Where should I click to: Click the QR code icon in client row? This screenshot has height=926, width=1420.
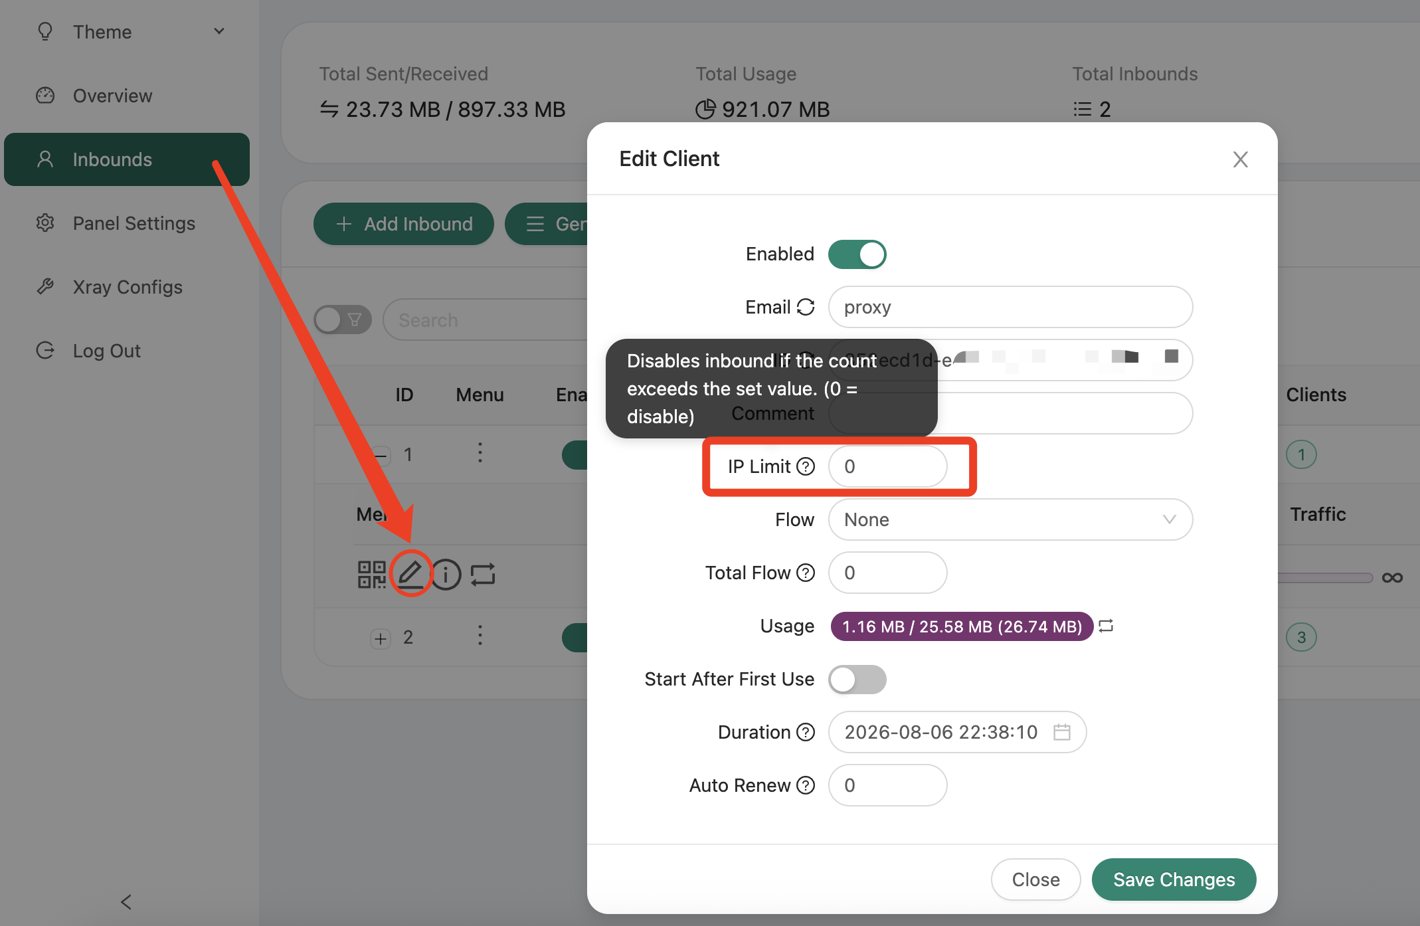[371, 575]
